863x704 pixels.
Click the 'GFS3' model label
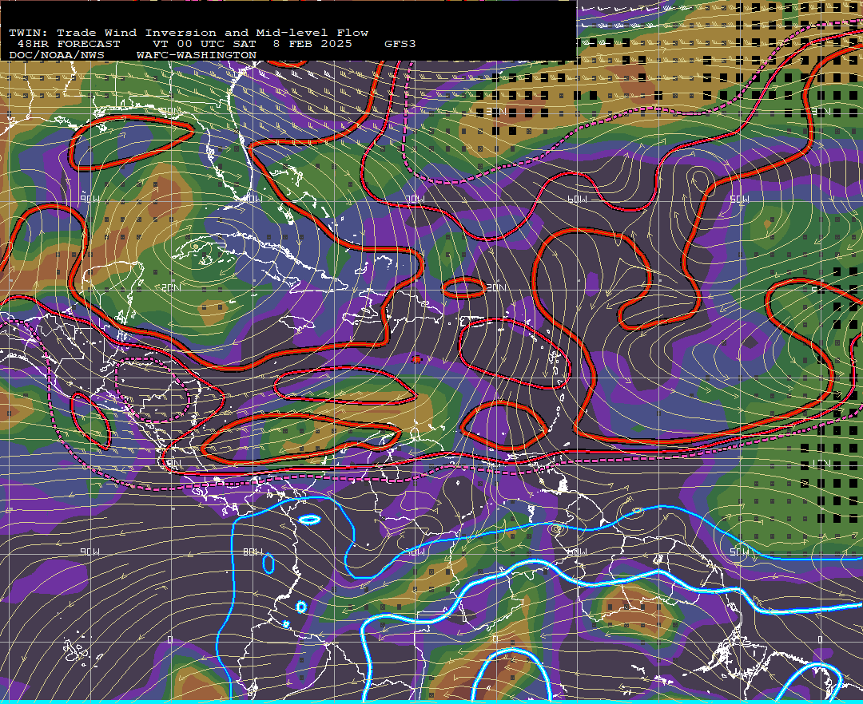tap(400, 44)
